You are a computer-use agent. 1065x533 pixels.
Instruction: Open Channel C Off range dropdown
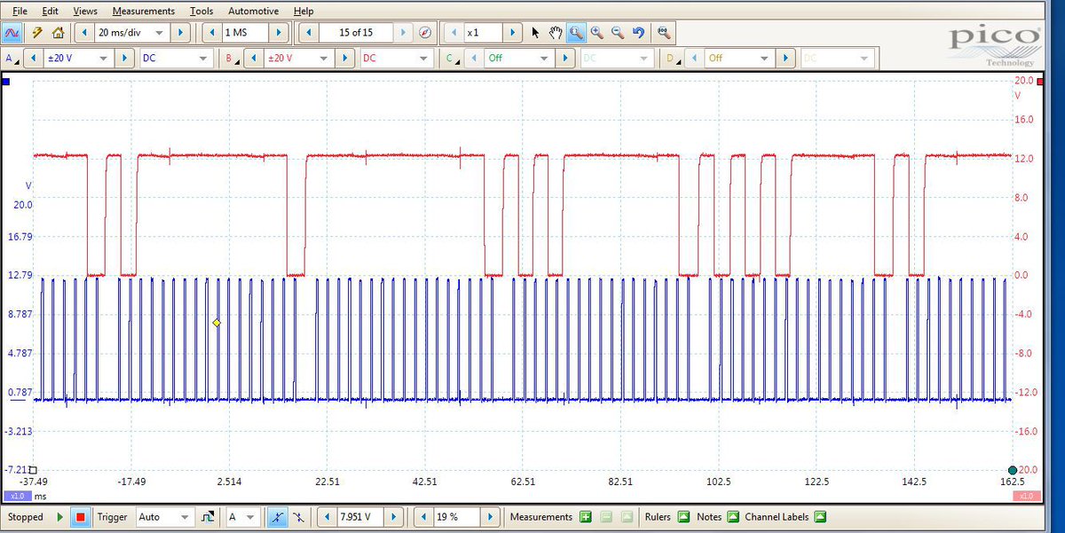tap(546, 59)
